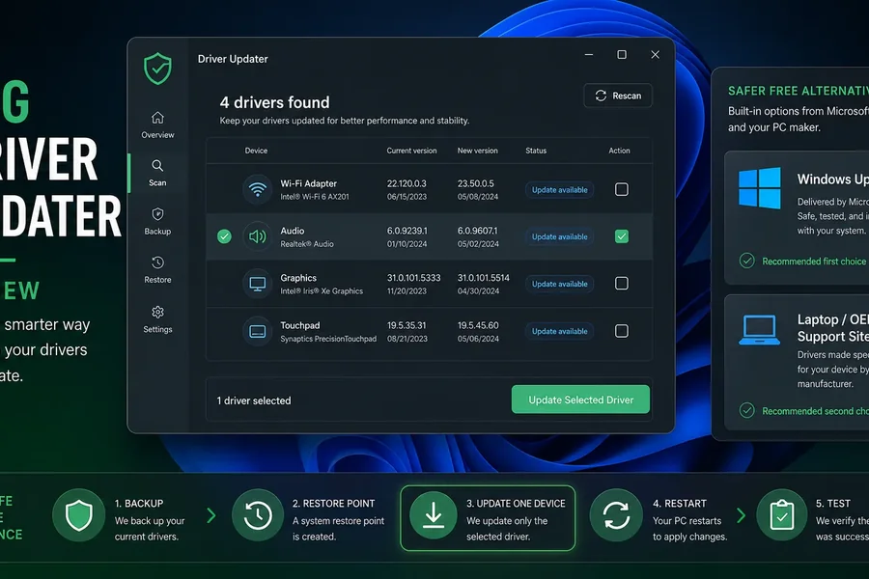Close the Driver Updater window
Image resolution: width=869 pixels, height=579 pixels.
655,54
